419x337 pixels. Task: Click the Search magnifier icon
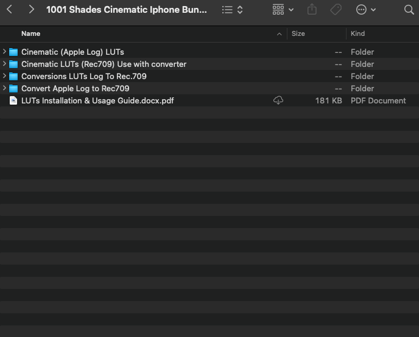pos(409,10)
